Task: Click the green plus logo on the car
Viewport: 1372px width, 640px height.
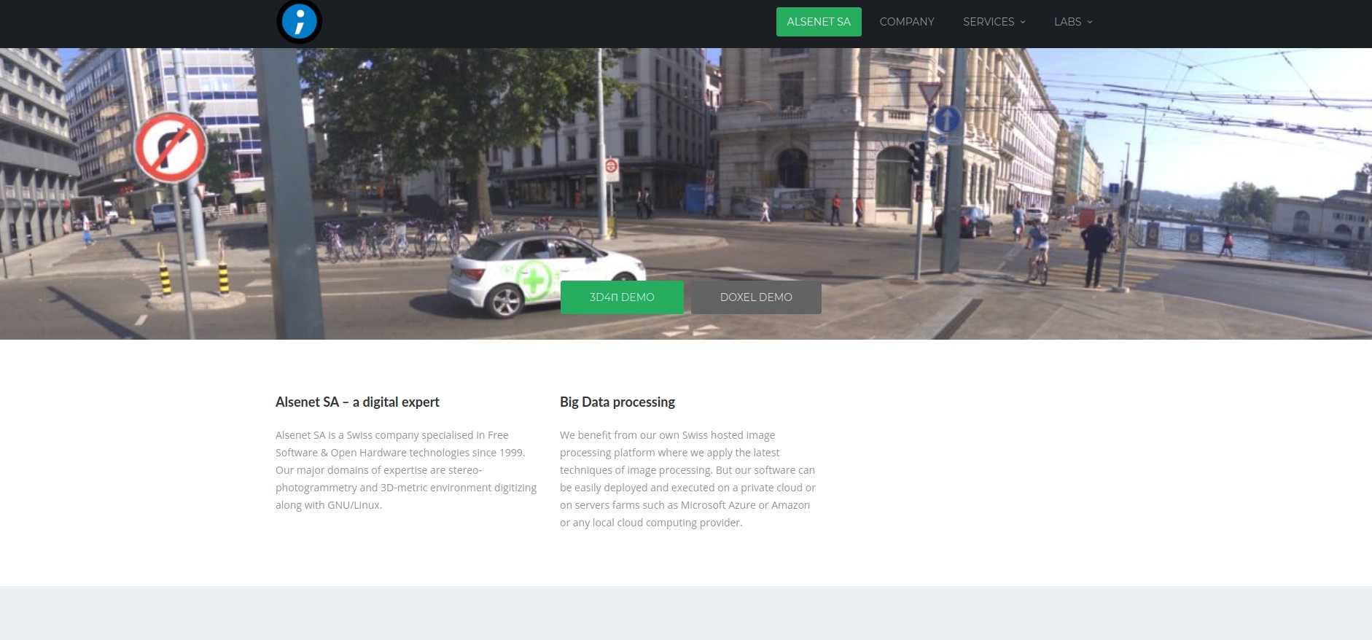Action: [533, 280]
